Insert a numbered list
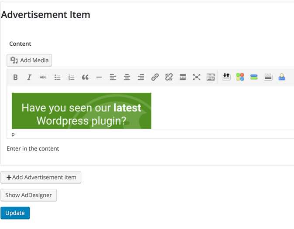 pyautogui.click(x=71, y=77)
